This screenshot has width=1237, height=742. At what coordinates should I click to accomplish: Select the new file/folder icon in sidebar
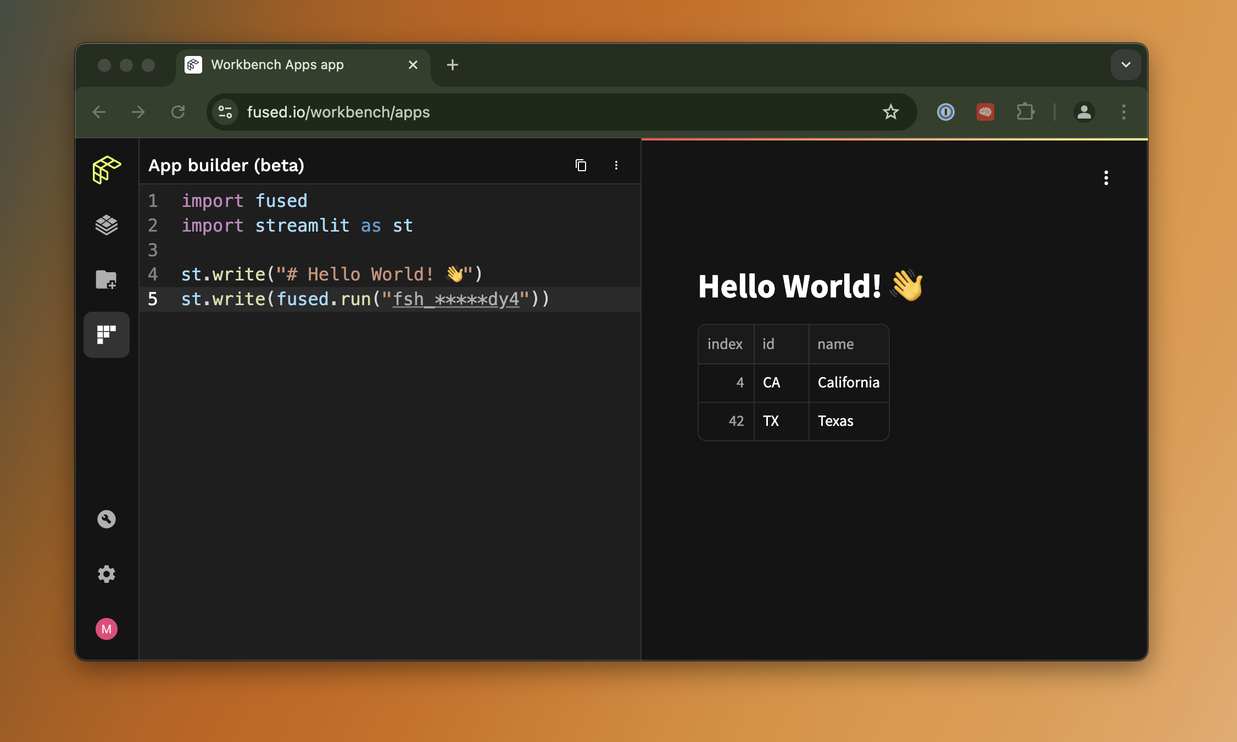(106, 280)
